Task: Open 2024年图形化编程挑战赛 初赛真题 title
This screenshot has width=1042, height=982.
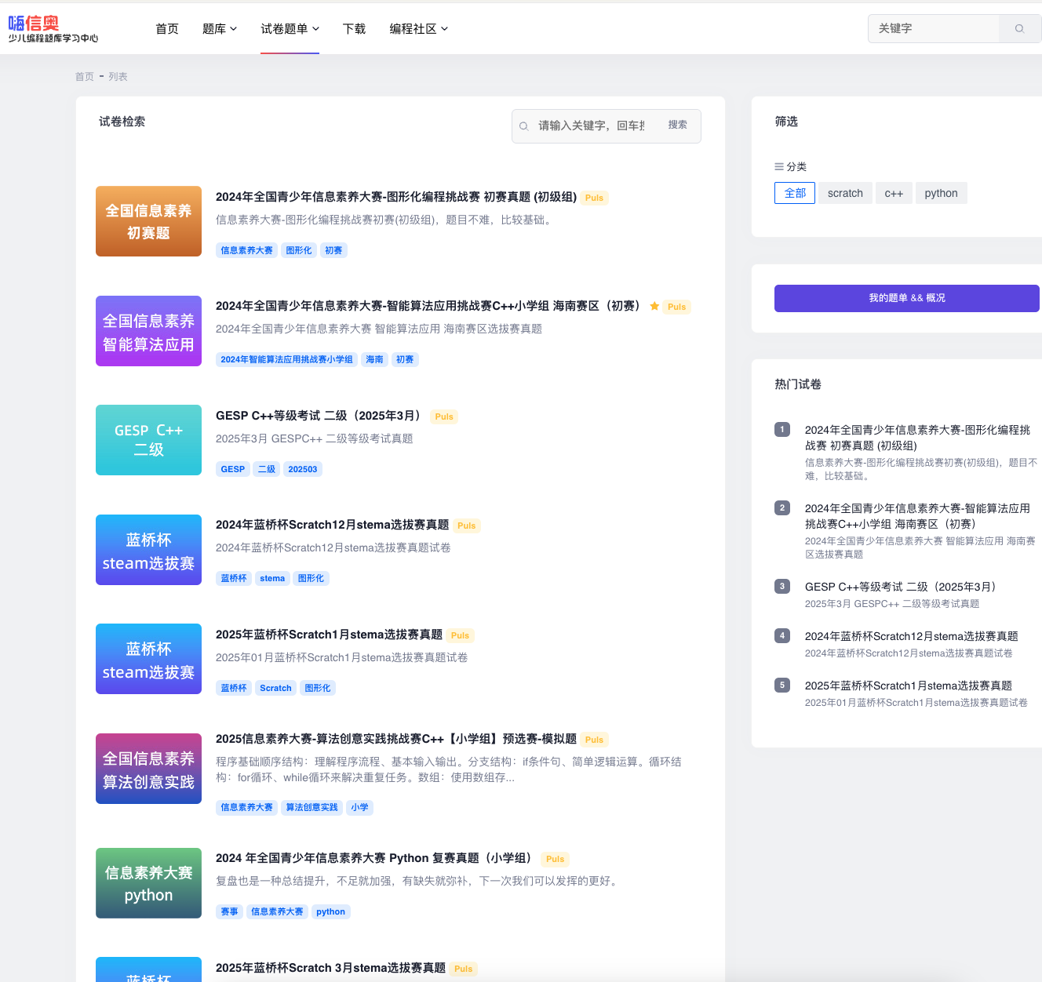Action: 396,197
